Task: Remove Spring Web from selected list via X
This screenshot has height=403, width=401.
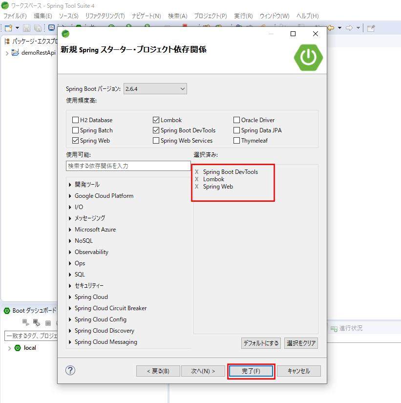Action: pos(197,187)
